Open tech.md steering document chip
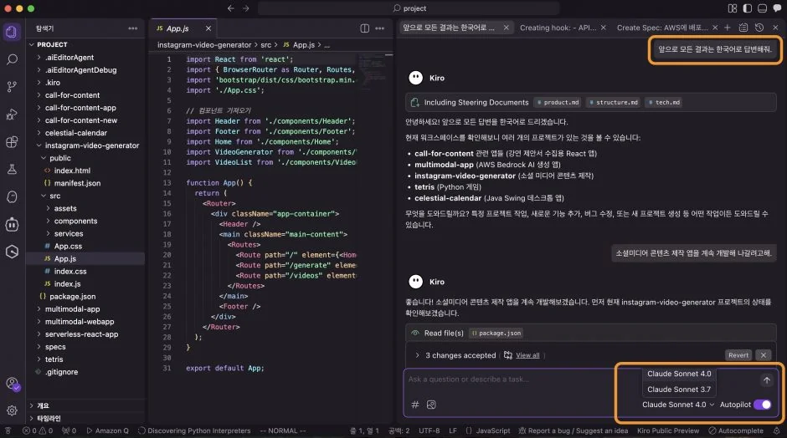The image size is (787, 438). pos(664,102)
